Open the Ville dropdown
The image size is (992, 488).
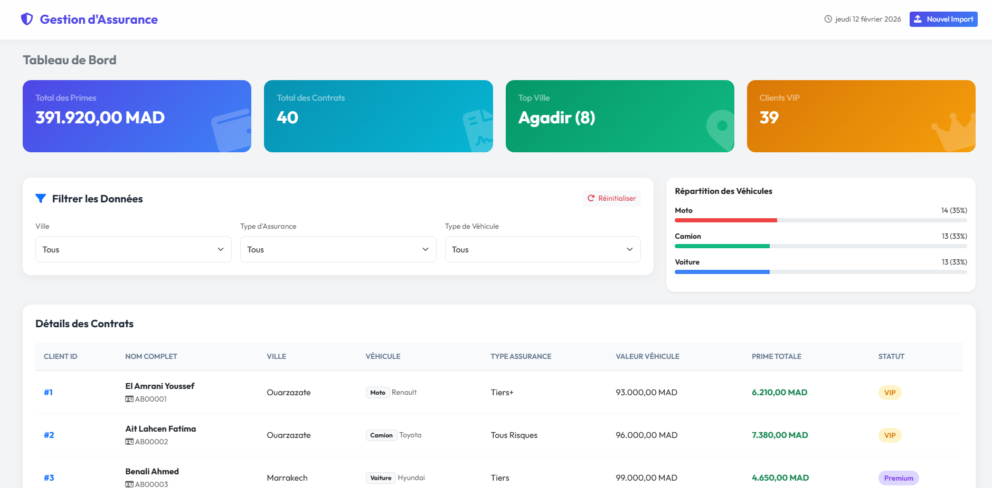click(134, 249)
